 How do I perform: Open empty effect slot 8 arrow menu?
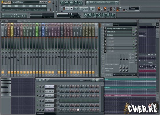click(x=105, y=51)
